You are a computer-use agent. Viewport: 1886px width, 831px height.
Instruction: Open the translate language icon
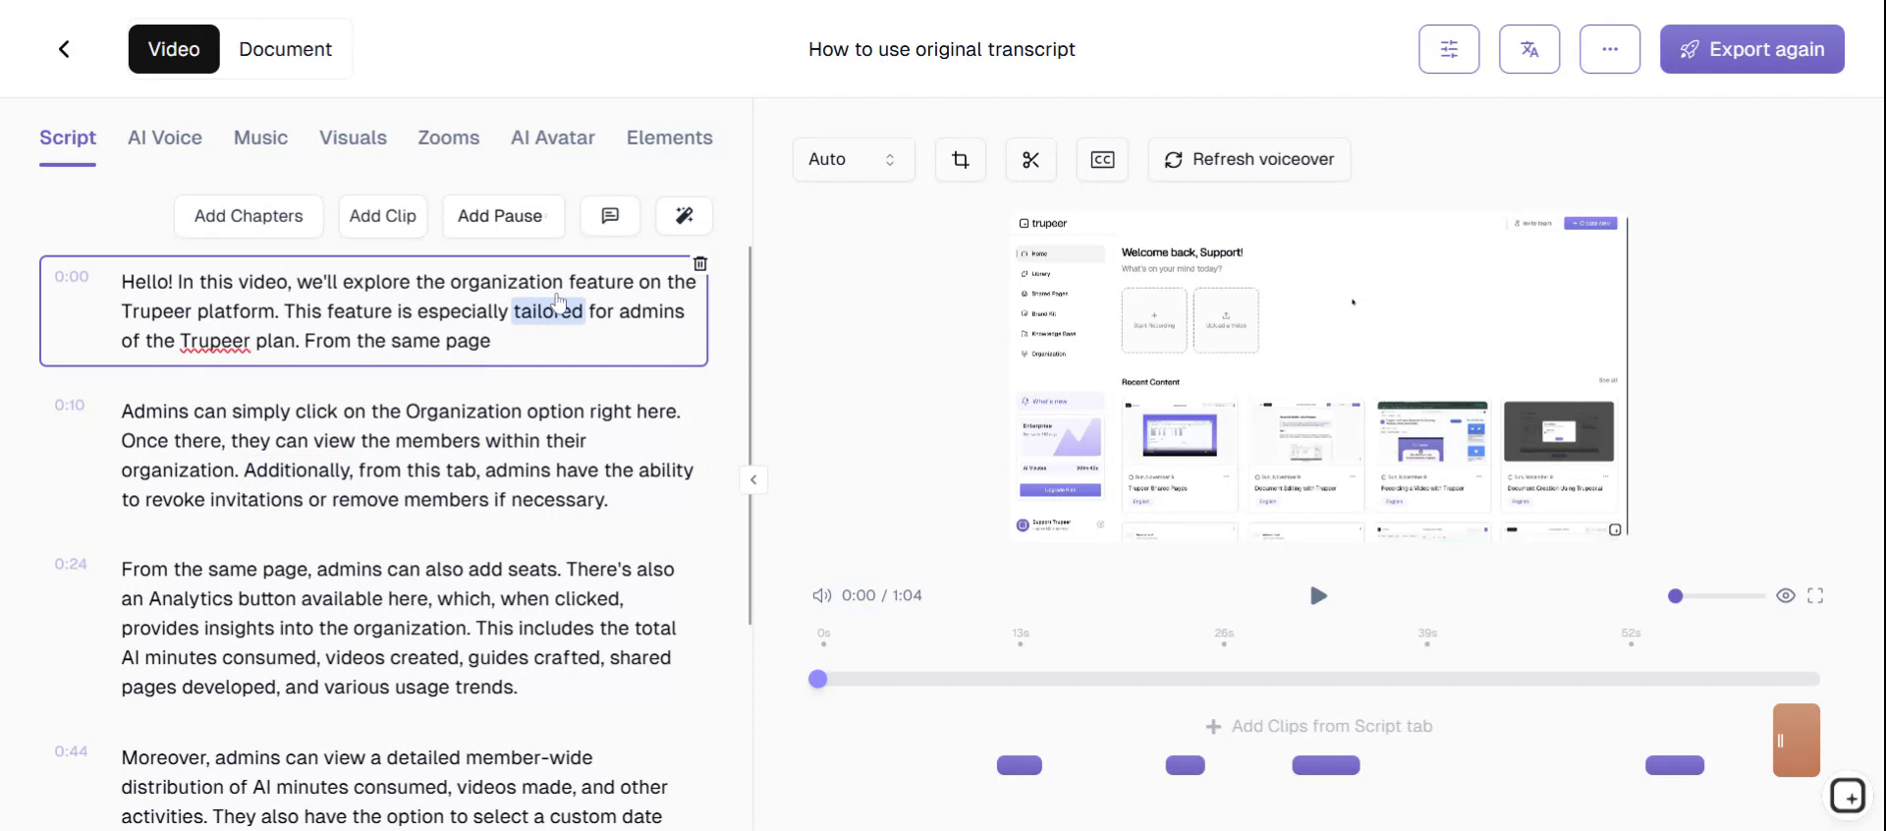pos(1529,49)
